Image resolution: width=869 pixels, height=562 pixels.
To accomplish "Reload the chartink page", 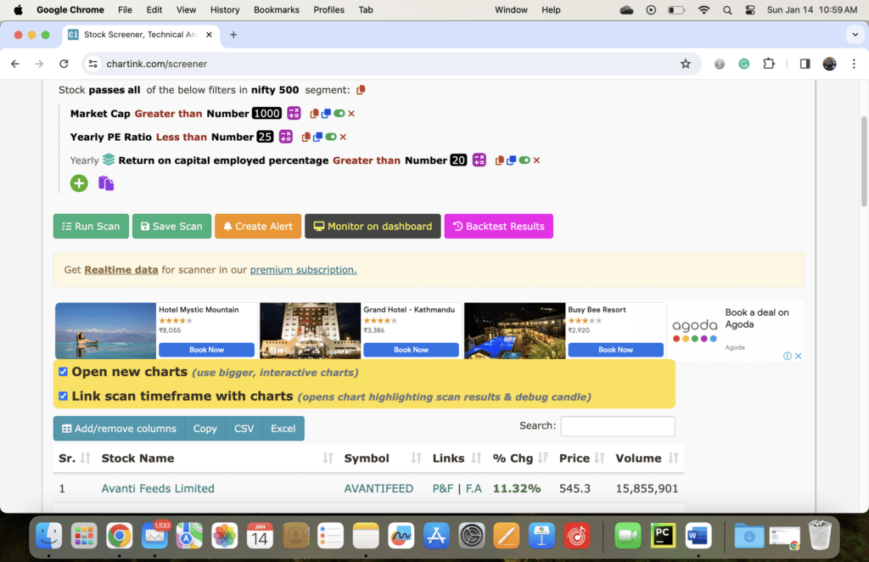I will (x=64, y=64).
